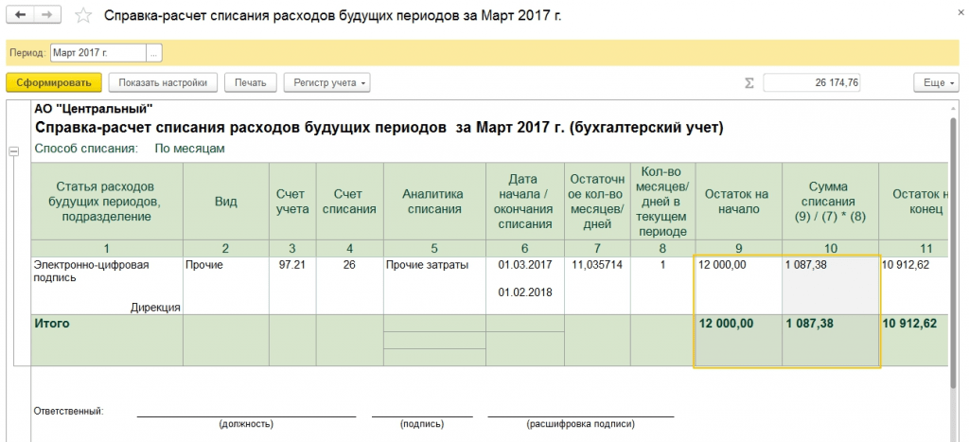Click the sigma sum icon
This screenshot has height=442, width=969.
[749, 82]
